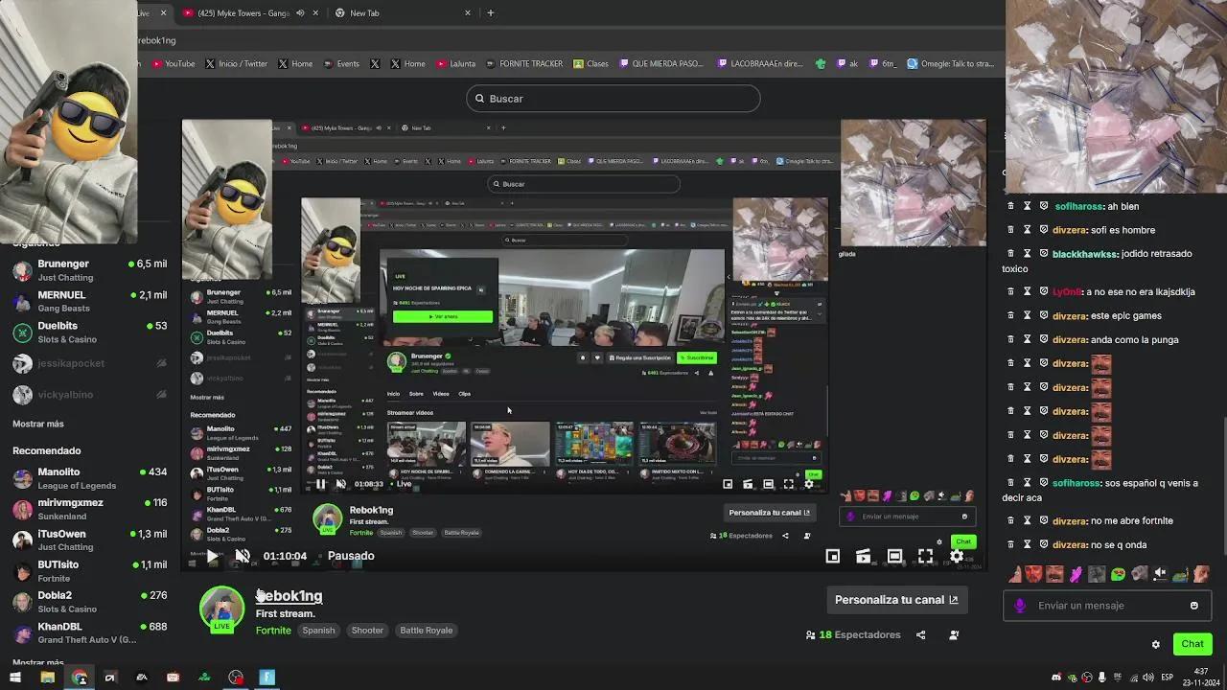Open Manolito League of Legends channel
The image size is (1227, 690).
pyautogui.click(x=90, y=478)
